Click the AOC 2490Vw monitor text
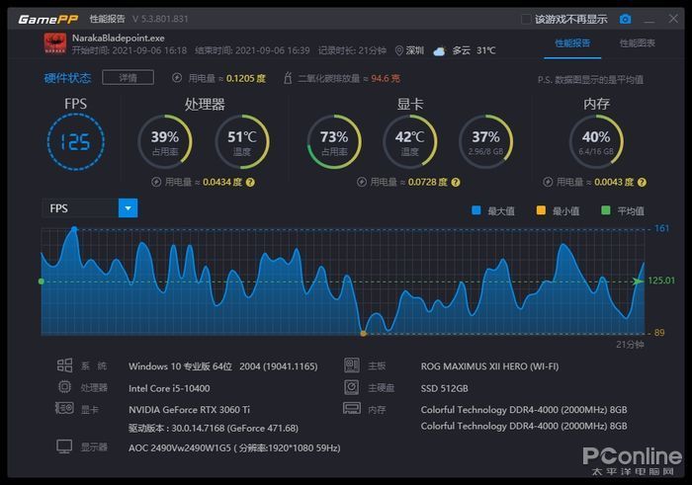 coord(234,448)
